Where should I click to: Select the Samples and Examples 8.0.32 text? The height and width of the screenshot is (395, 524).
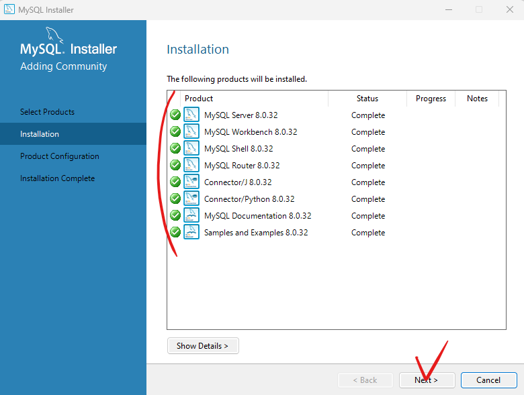pyautogui.click(x=256, y=232)
